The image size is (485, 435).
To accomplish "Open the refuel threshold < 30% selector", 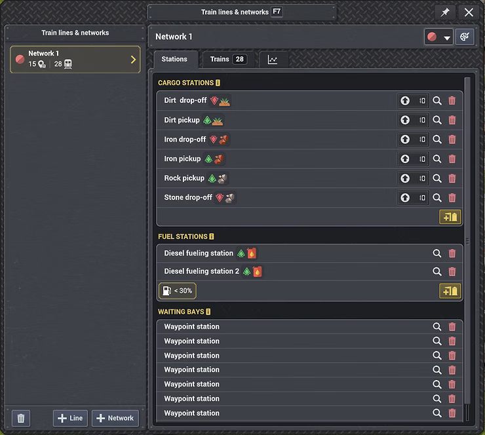I will 177,291.
